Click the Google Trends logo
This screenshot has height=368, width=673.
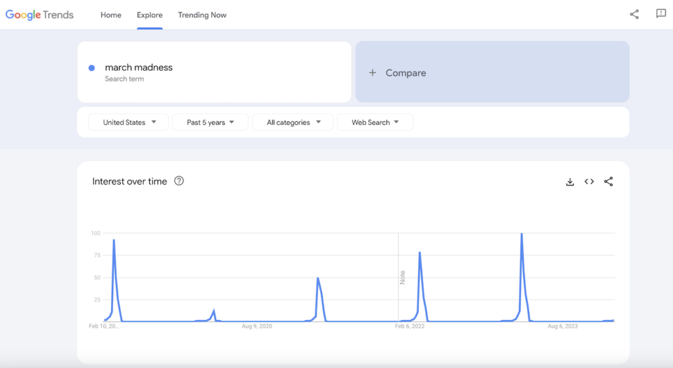(x=39, y=15)
